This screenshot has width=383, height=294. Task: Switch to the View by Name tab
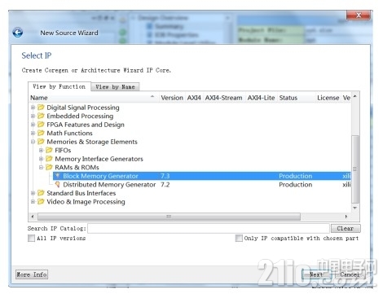pos(115,87)
